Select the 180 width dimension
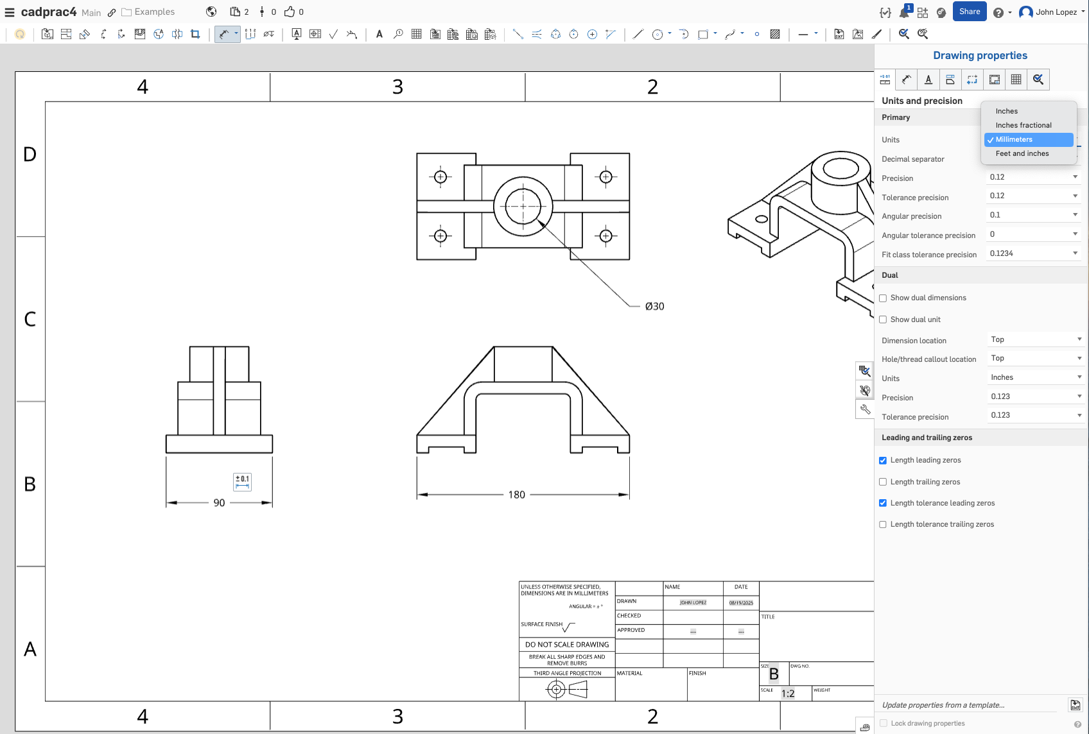This screenshot has height=734, width=1089. [516, 495]
